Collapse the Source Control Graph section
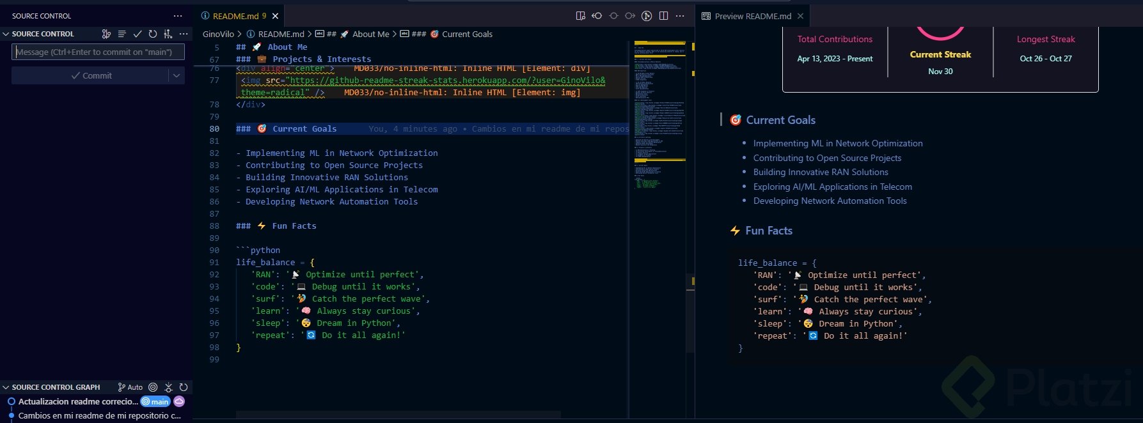This screenshot has width=1143, height=423. click(x=6, y=387)
